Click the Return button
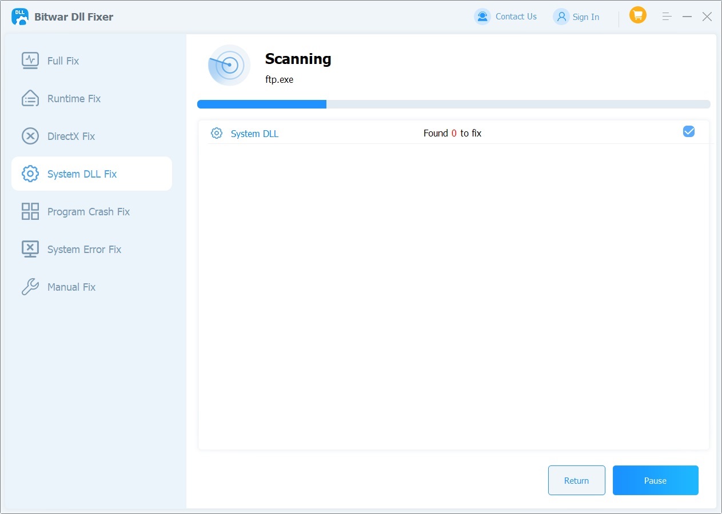722x514 pixels. pyautogui.click(x=577, y=480)
